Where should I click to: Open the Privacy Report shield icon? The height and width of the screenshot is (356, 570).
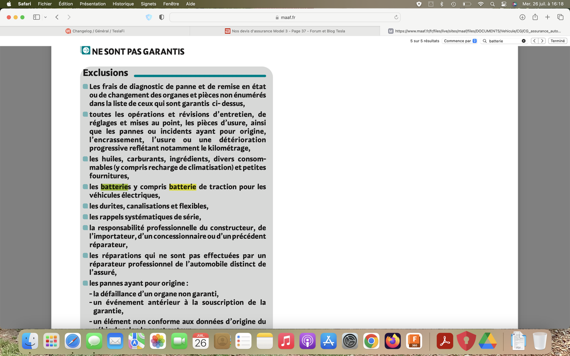tap(161, 17)
